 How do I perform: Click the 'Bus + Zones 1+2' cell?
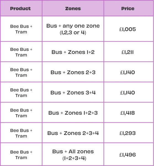(73, 52)
